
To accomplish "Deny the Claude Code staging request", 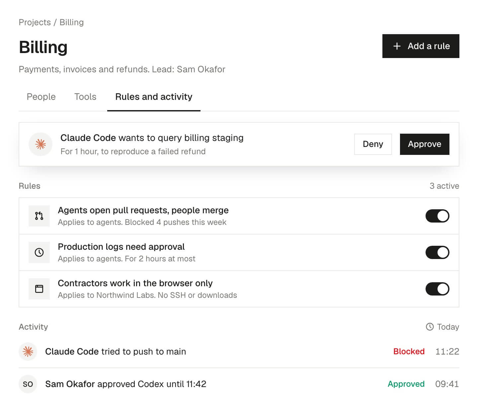I will pyautogui.click(x=373, y=144).
